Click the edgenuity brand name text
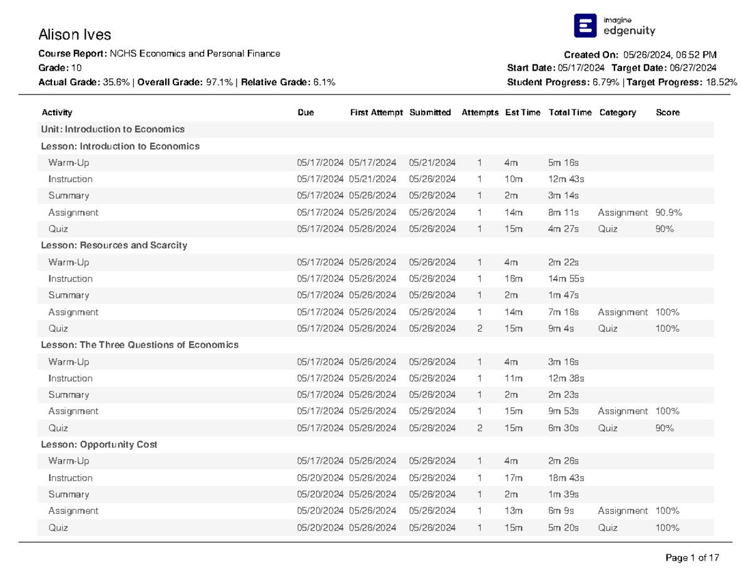The width and height of the screenshot is (751, 580). [629, 31]
